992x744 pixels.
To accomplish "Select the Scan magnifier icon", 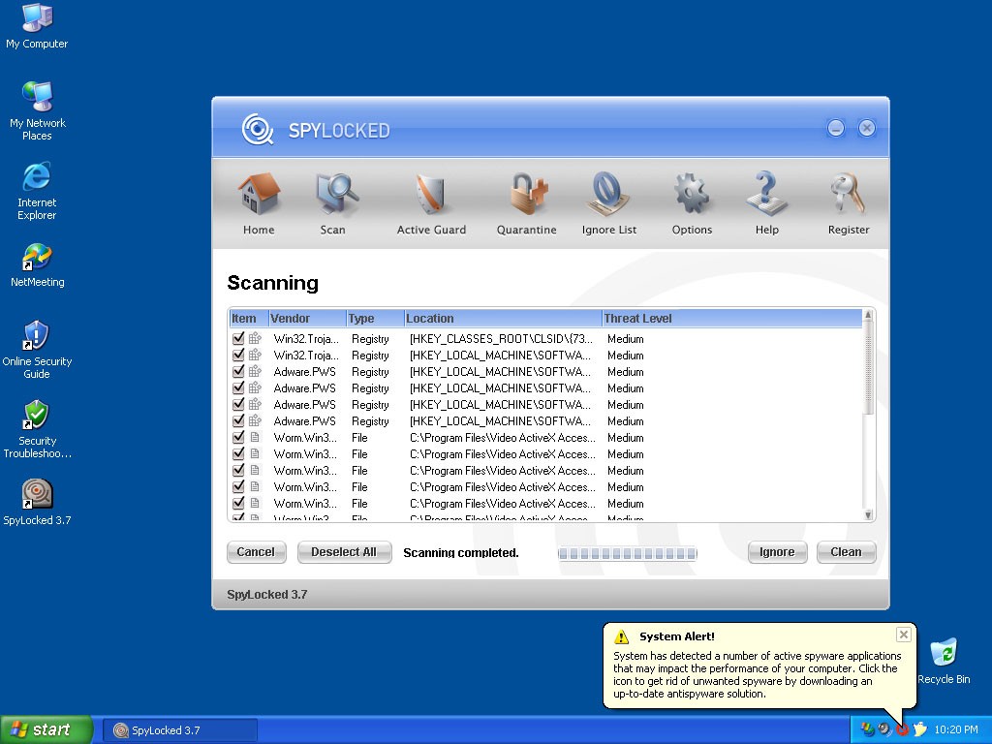I will tap(333, 195).
